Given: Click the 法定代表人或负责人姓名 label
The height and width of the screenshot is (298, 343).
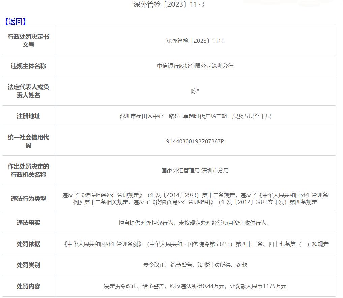Looking at the screenshot, I should 28,90.
